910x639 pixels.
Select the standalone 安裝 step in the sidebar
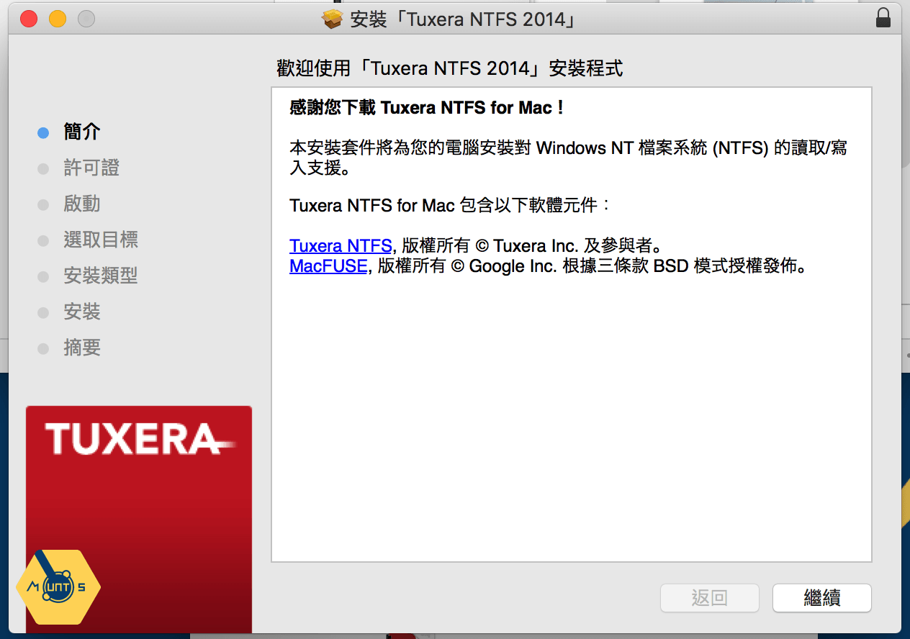coord(82,312)
